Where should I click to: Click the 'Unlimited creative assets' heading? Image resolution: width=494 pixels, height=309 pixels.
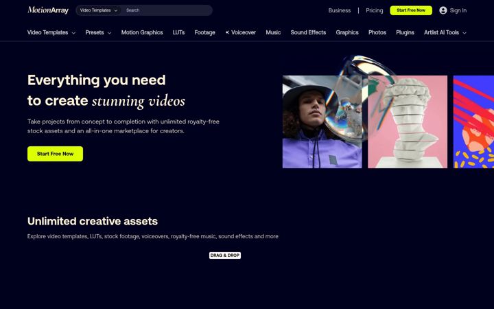click(93, 221)
